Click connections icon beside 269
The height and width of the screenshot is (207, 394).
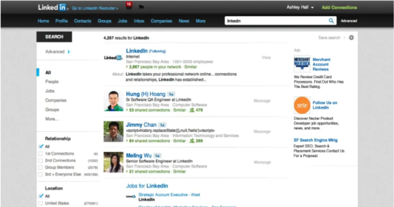tap(192, 141)
